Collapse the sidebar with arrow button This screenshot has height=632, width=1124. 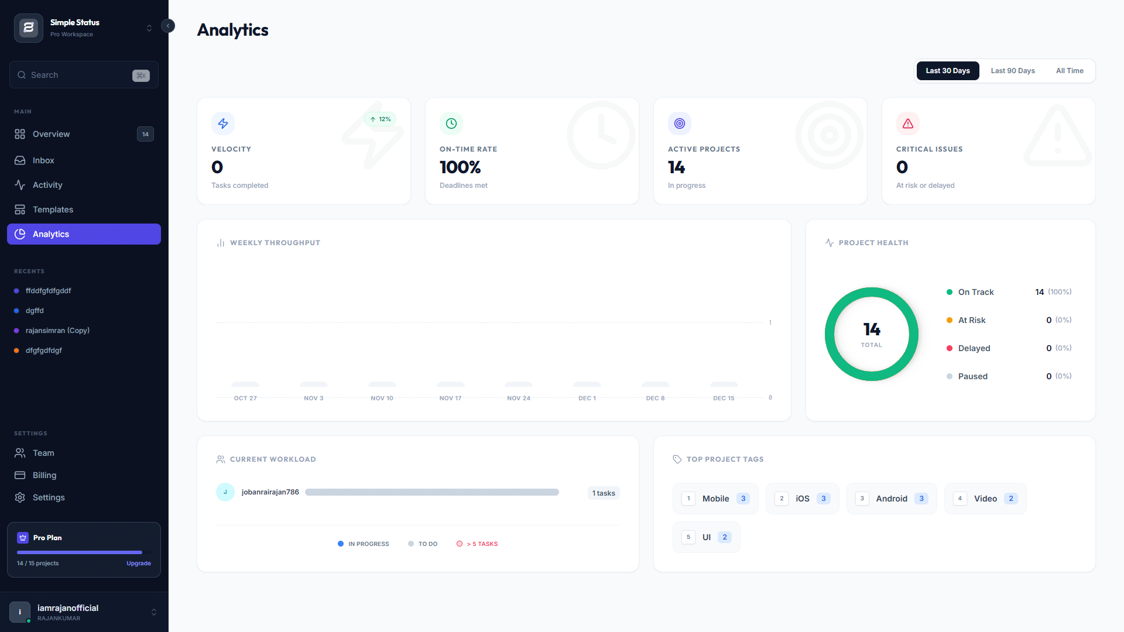168,26
